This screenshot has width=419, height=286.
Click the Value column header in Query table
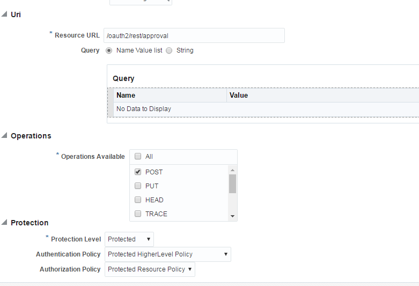[323, 95]
